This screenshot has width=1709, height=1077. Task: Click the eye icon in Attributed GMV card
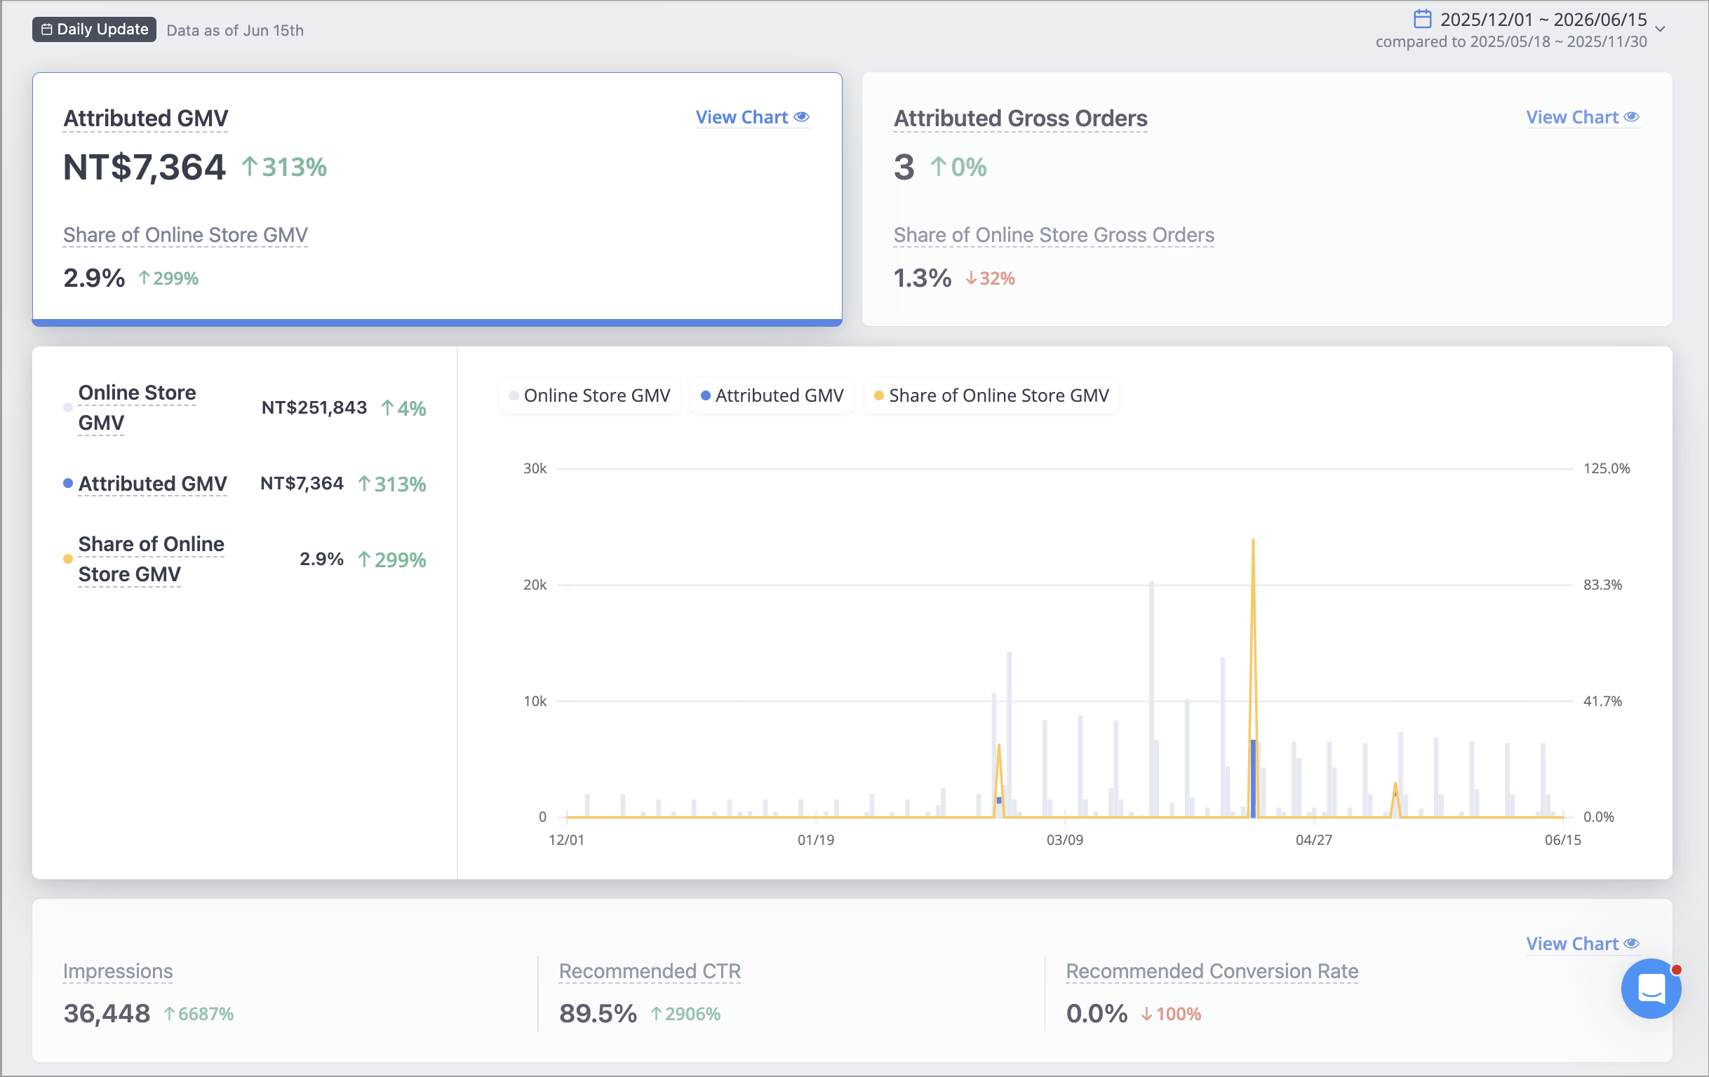801,116
